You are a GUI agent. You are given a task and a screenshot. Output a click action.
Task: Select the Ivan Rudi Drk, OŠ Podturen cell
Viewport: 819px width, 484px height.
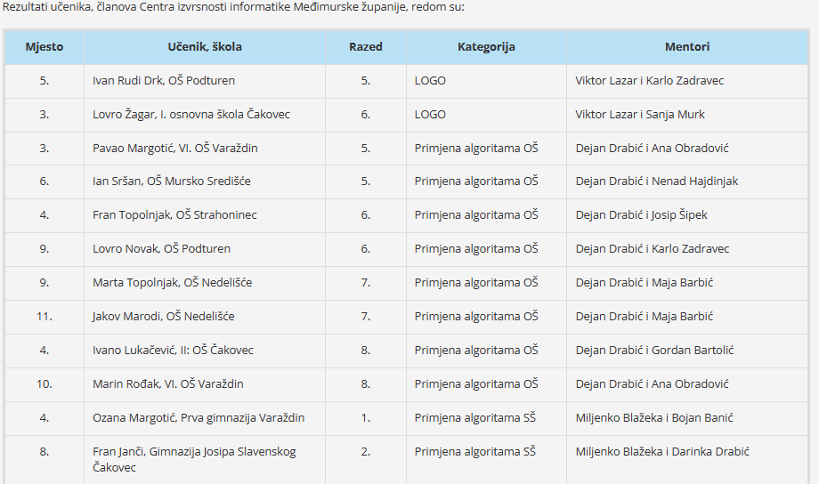(205, 81)
